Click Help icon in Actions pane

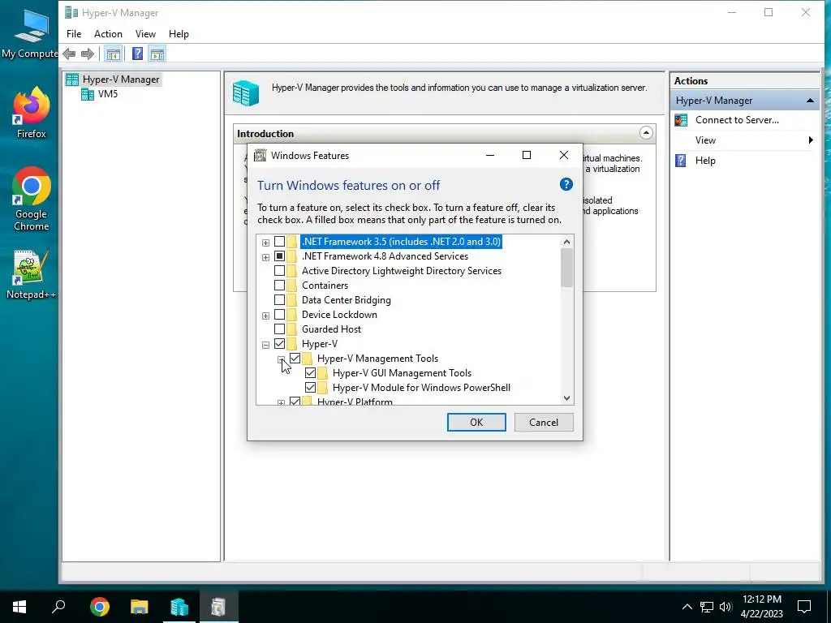point(681,161)
